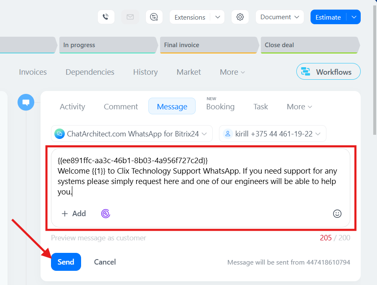Open the Document dropdown menu

pyautogui.click(x=280, y=17)
